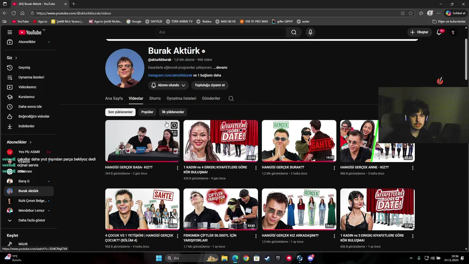Switch to Videolar tab
Screen dimensions: 469x264
point(136,98)
